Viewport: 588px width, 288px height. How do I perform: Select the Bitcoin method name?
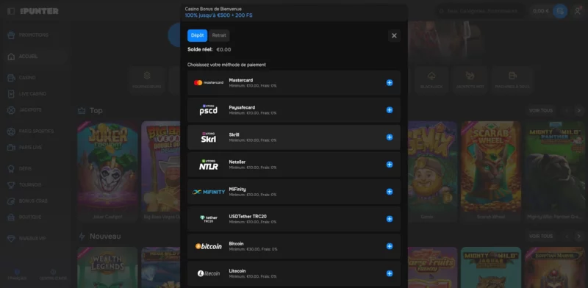pyautogui.click(x=236, y=244)
